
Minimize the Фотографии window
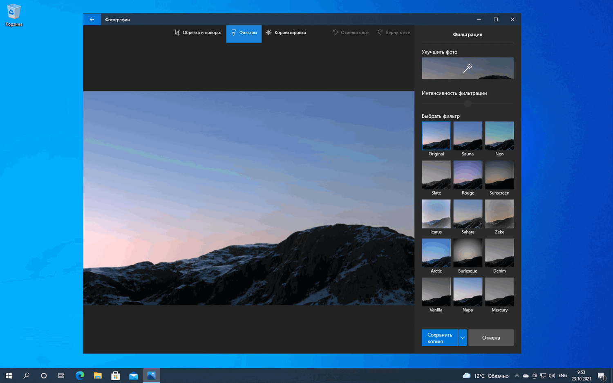pyautogui.click(x=479, y=19)
